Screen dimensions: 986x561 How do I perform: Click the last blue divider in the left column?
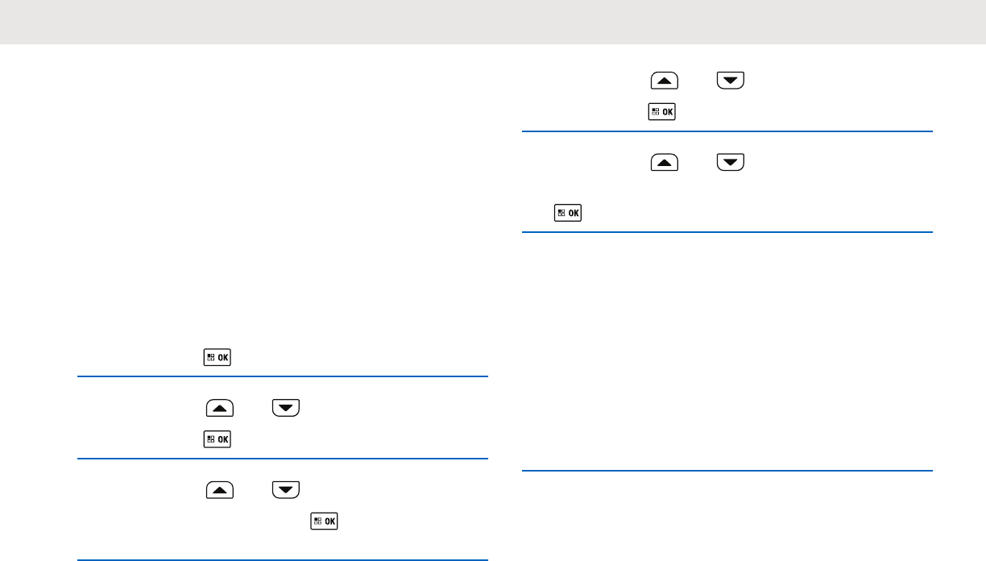283,559
